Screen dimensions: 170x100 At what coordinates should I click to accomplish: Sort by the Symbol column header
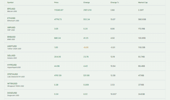pos(10,2)
